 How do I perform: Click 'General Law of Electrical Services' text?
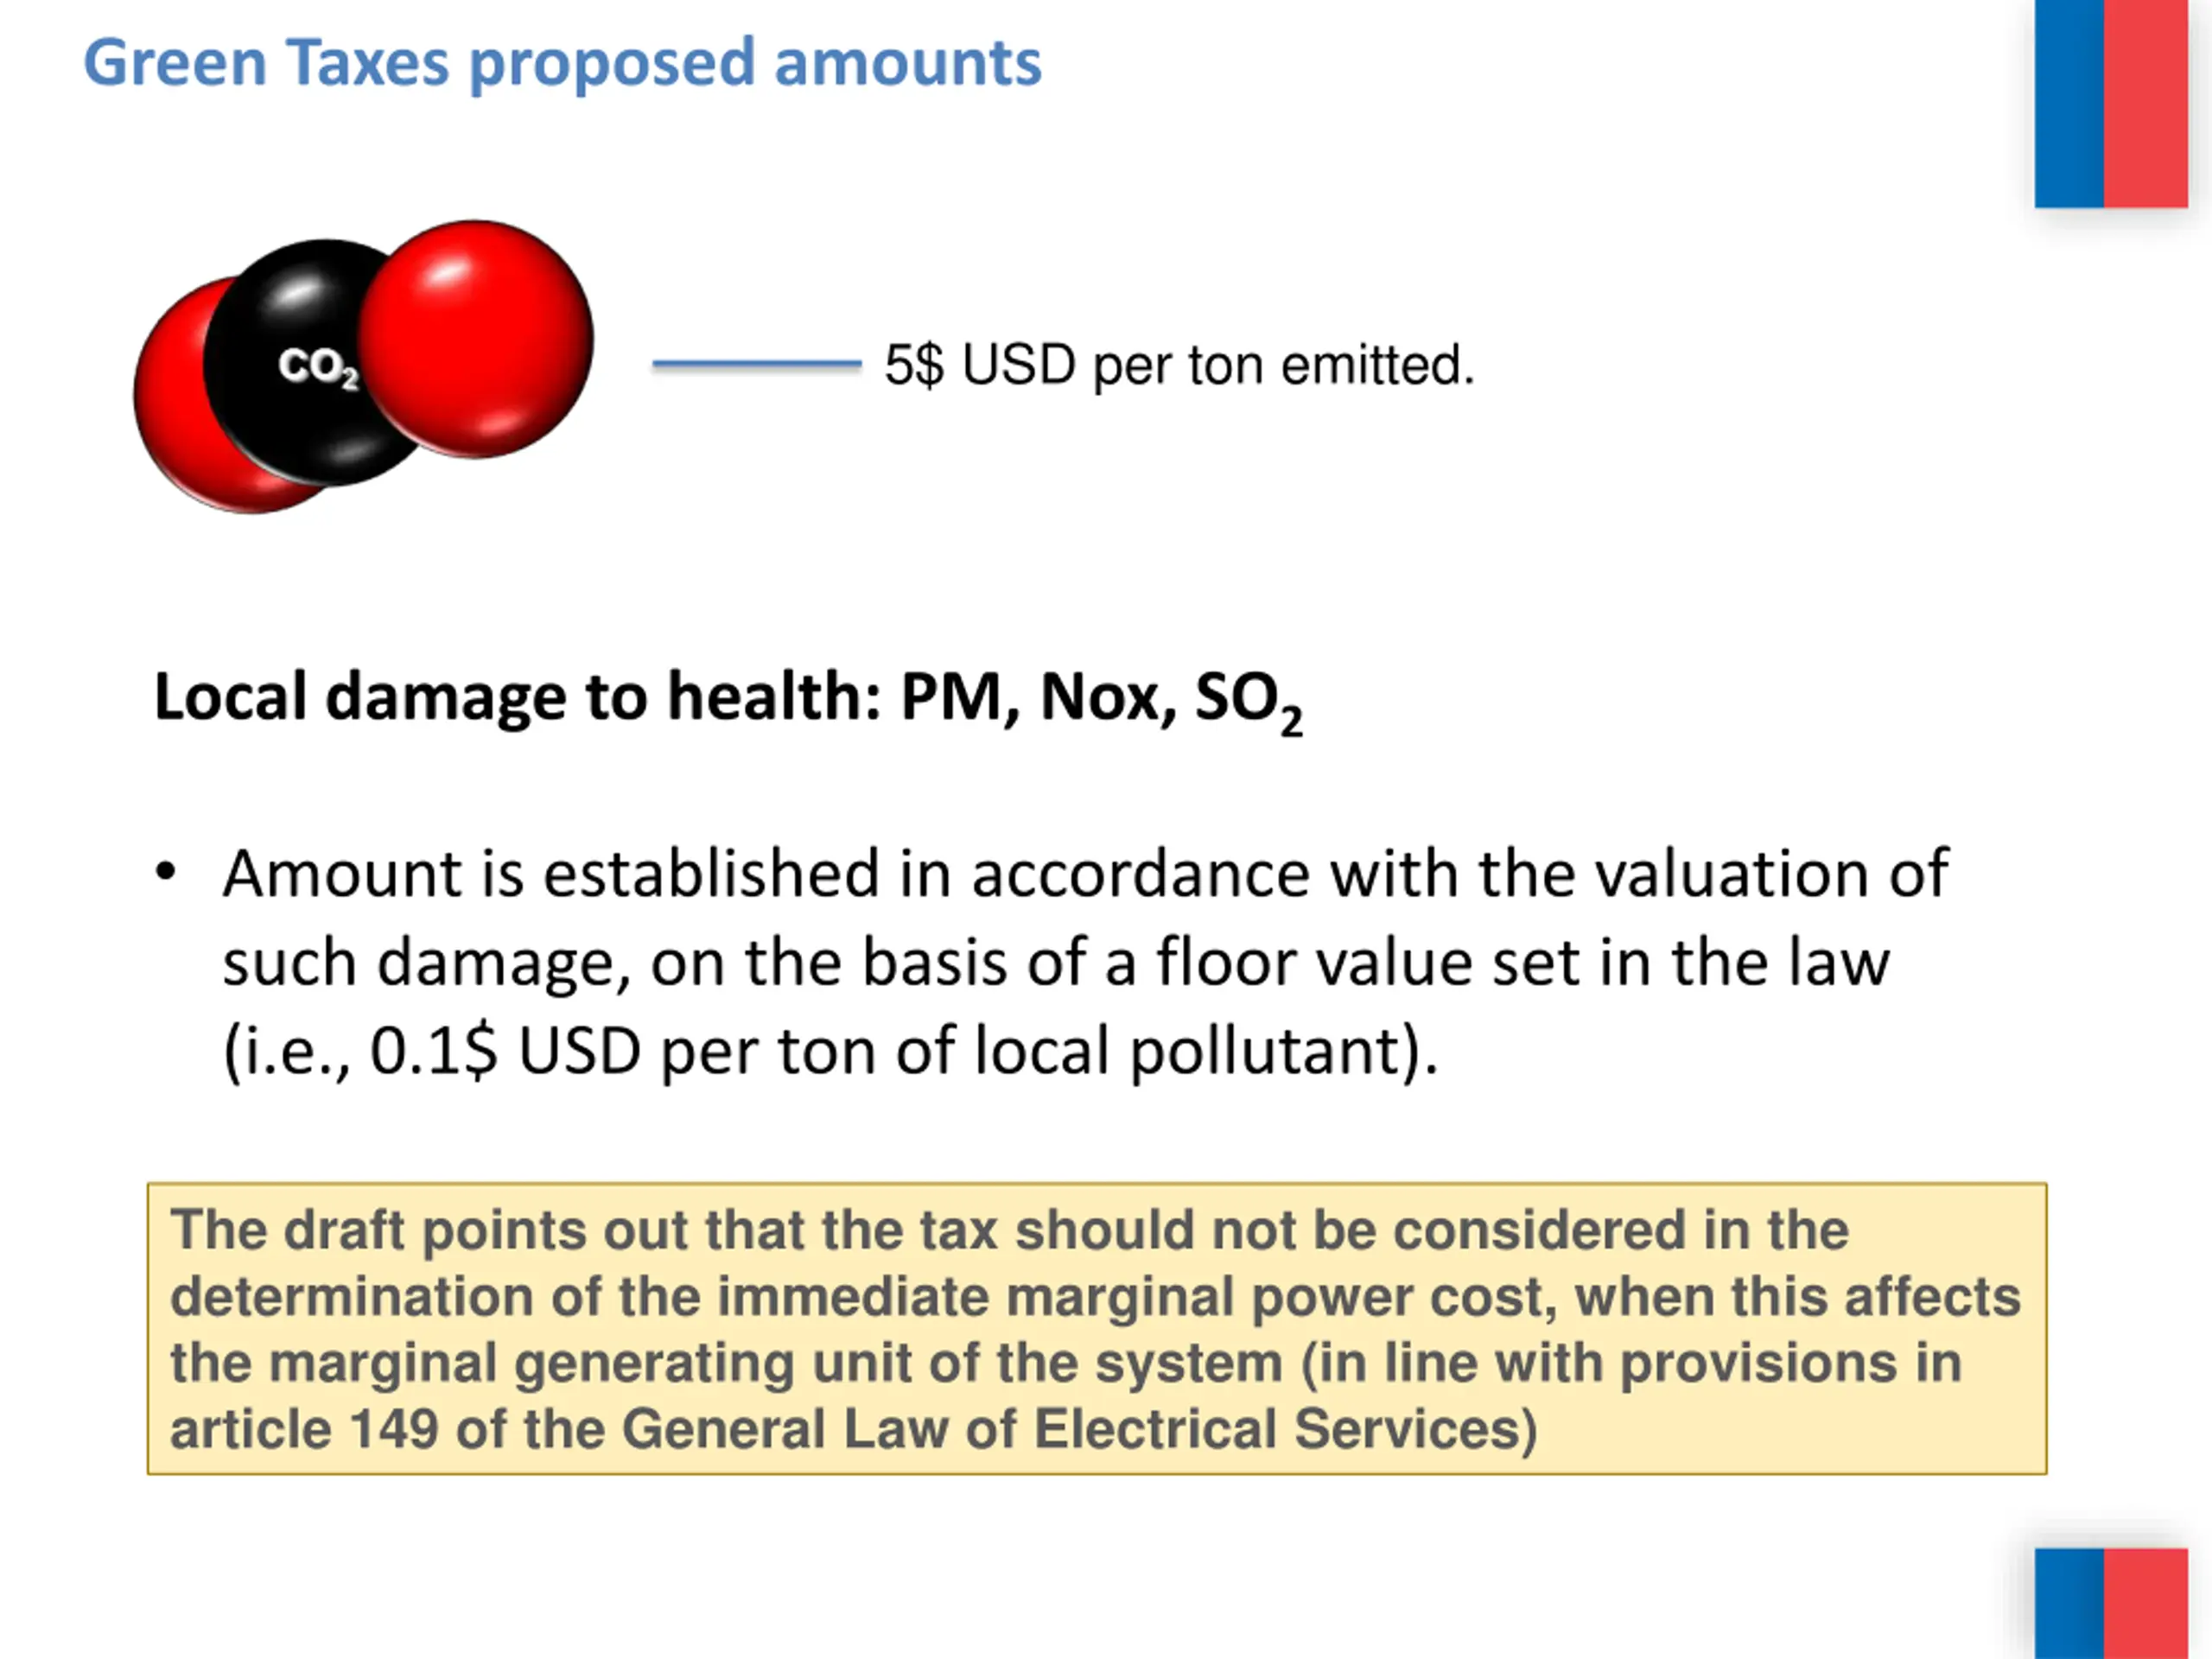pyautogui.click(x=1079, y=1429)
